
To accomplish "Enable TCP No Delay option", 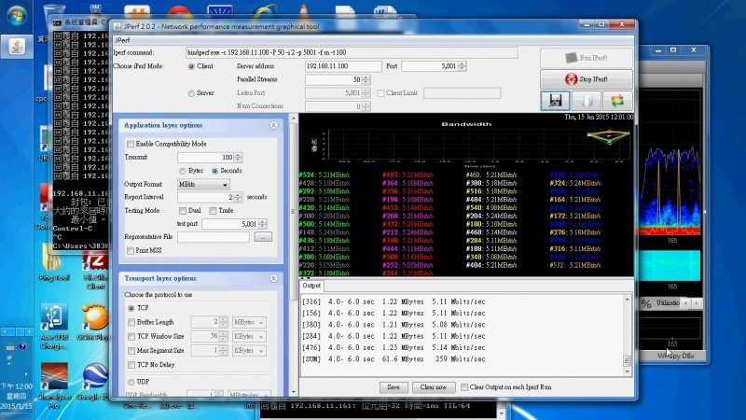I will point(130,364).
